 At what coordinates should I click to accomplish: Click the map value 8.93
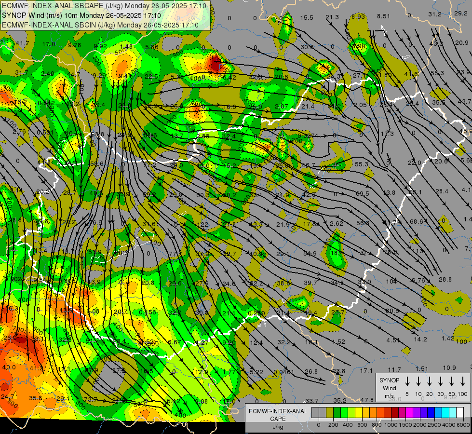(358, 16)
